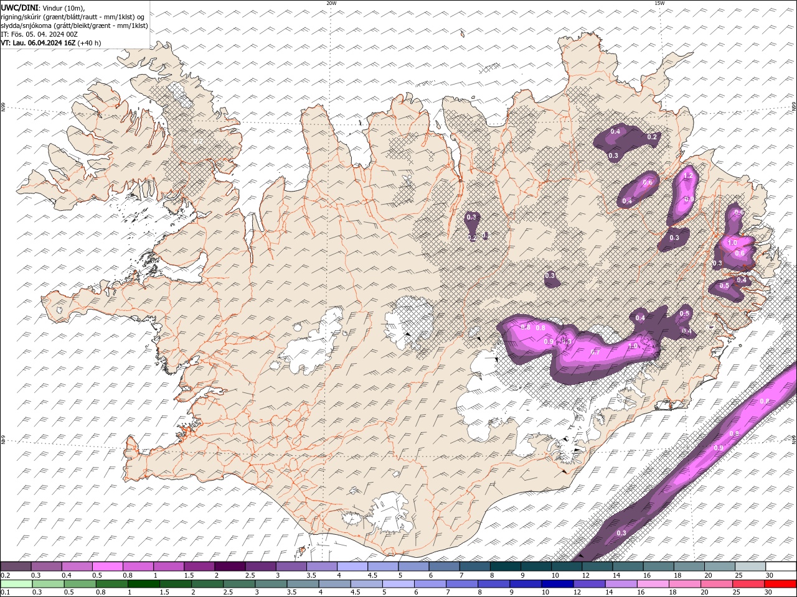797x597 pixels.
Task: Pick the dark teal 8–9 snow scale swatch
Action: [x=506, y=567]
